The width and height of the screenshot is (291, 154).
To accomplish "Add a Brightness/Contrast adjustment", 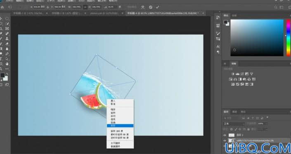I will [233, 74].
